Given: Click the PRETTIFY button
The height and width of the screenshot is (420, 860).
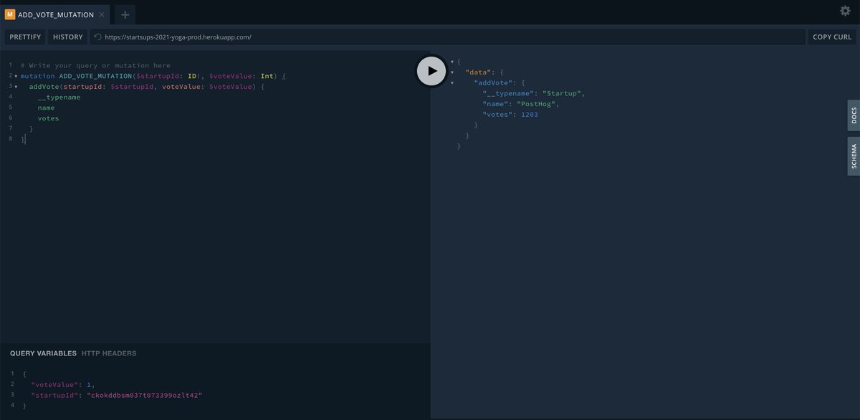Looking at the screenshot, I should 25,37.
